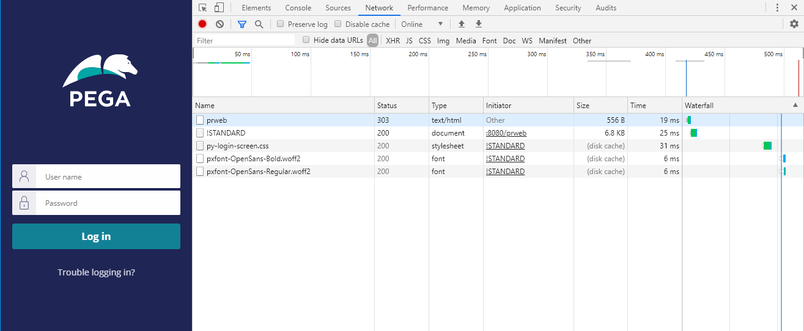Open network settings gear
Image resolution: width=804 pixels, height=331 pixels.
pyautogui.click(x=794, y=24)
